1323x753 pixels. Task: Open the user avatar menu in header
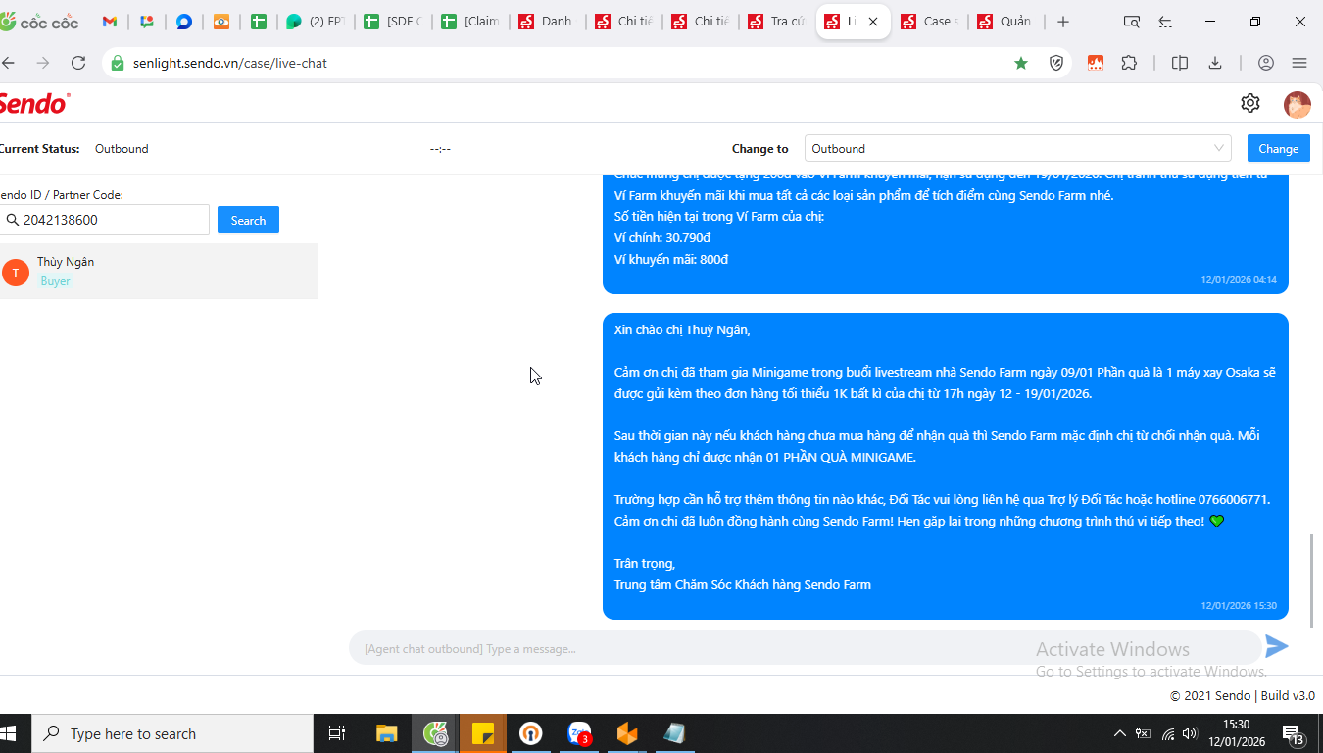[x=1298, y=104]
